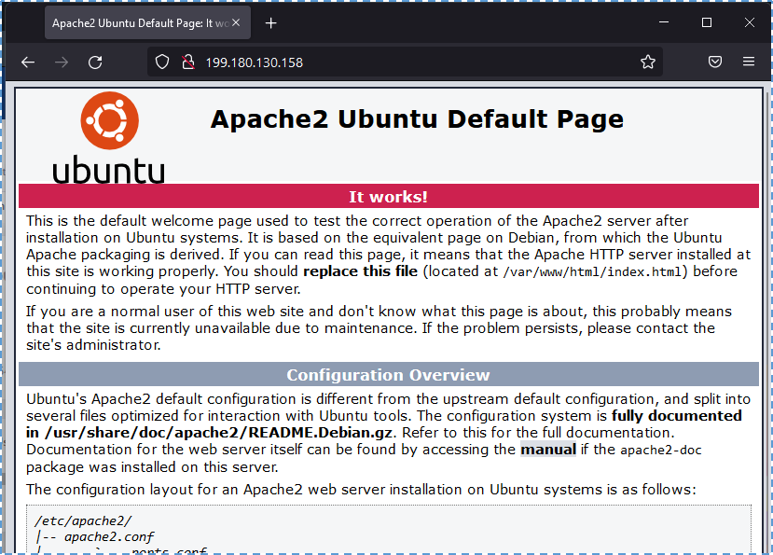
Task: Open the tracking protection shield icon
Action: tap(162, 62)
